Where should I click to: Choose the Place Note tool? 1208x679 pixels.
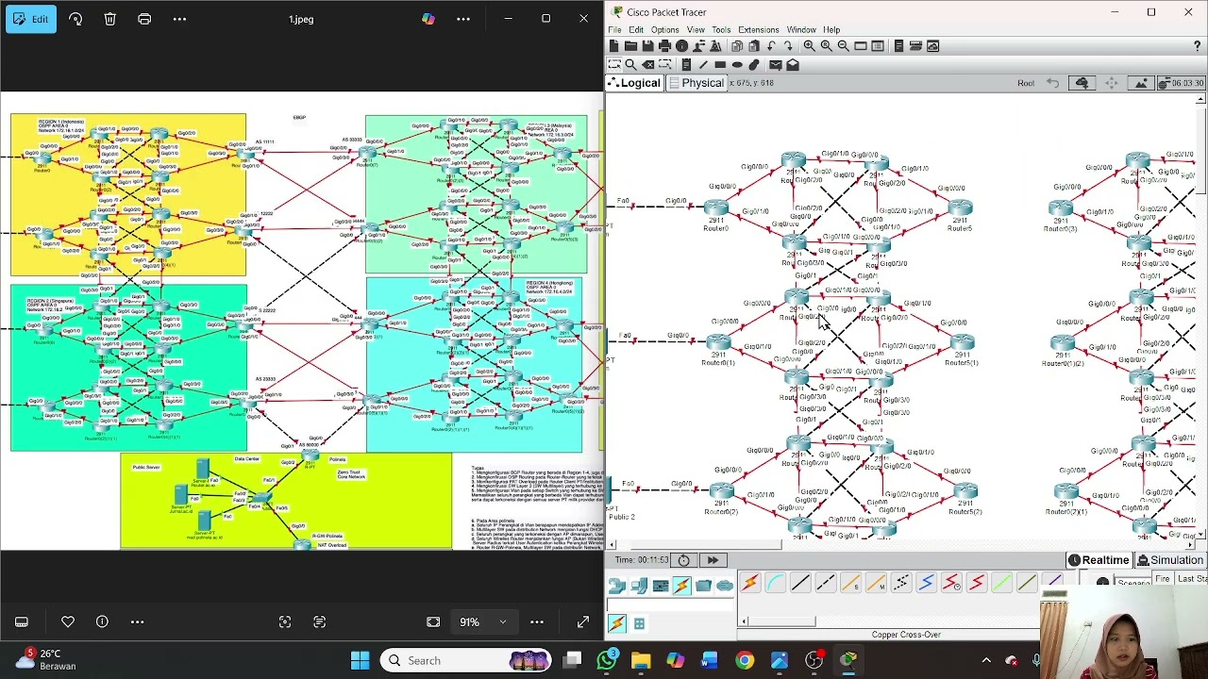(x=686, y=64)
